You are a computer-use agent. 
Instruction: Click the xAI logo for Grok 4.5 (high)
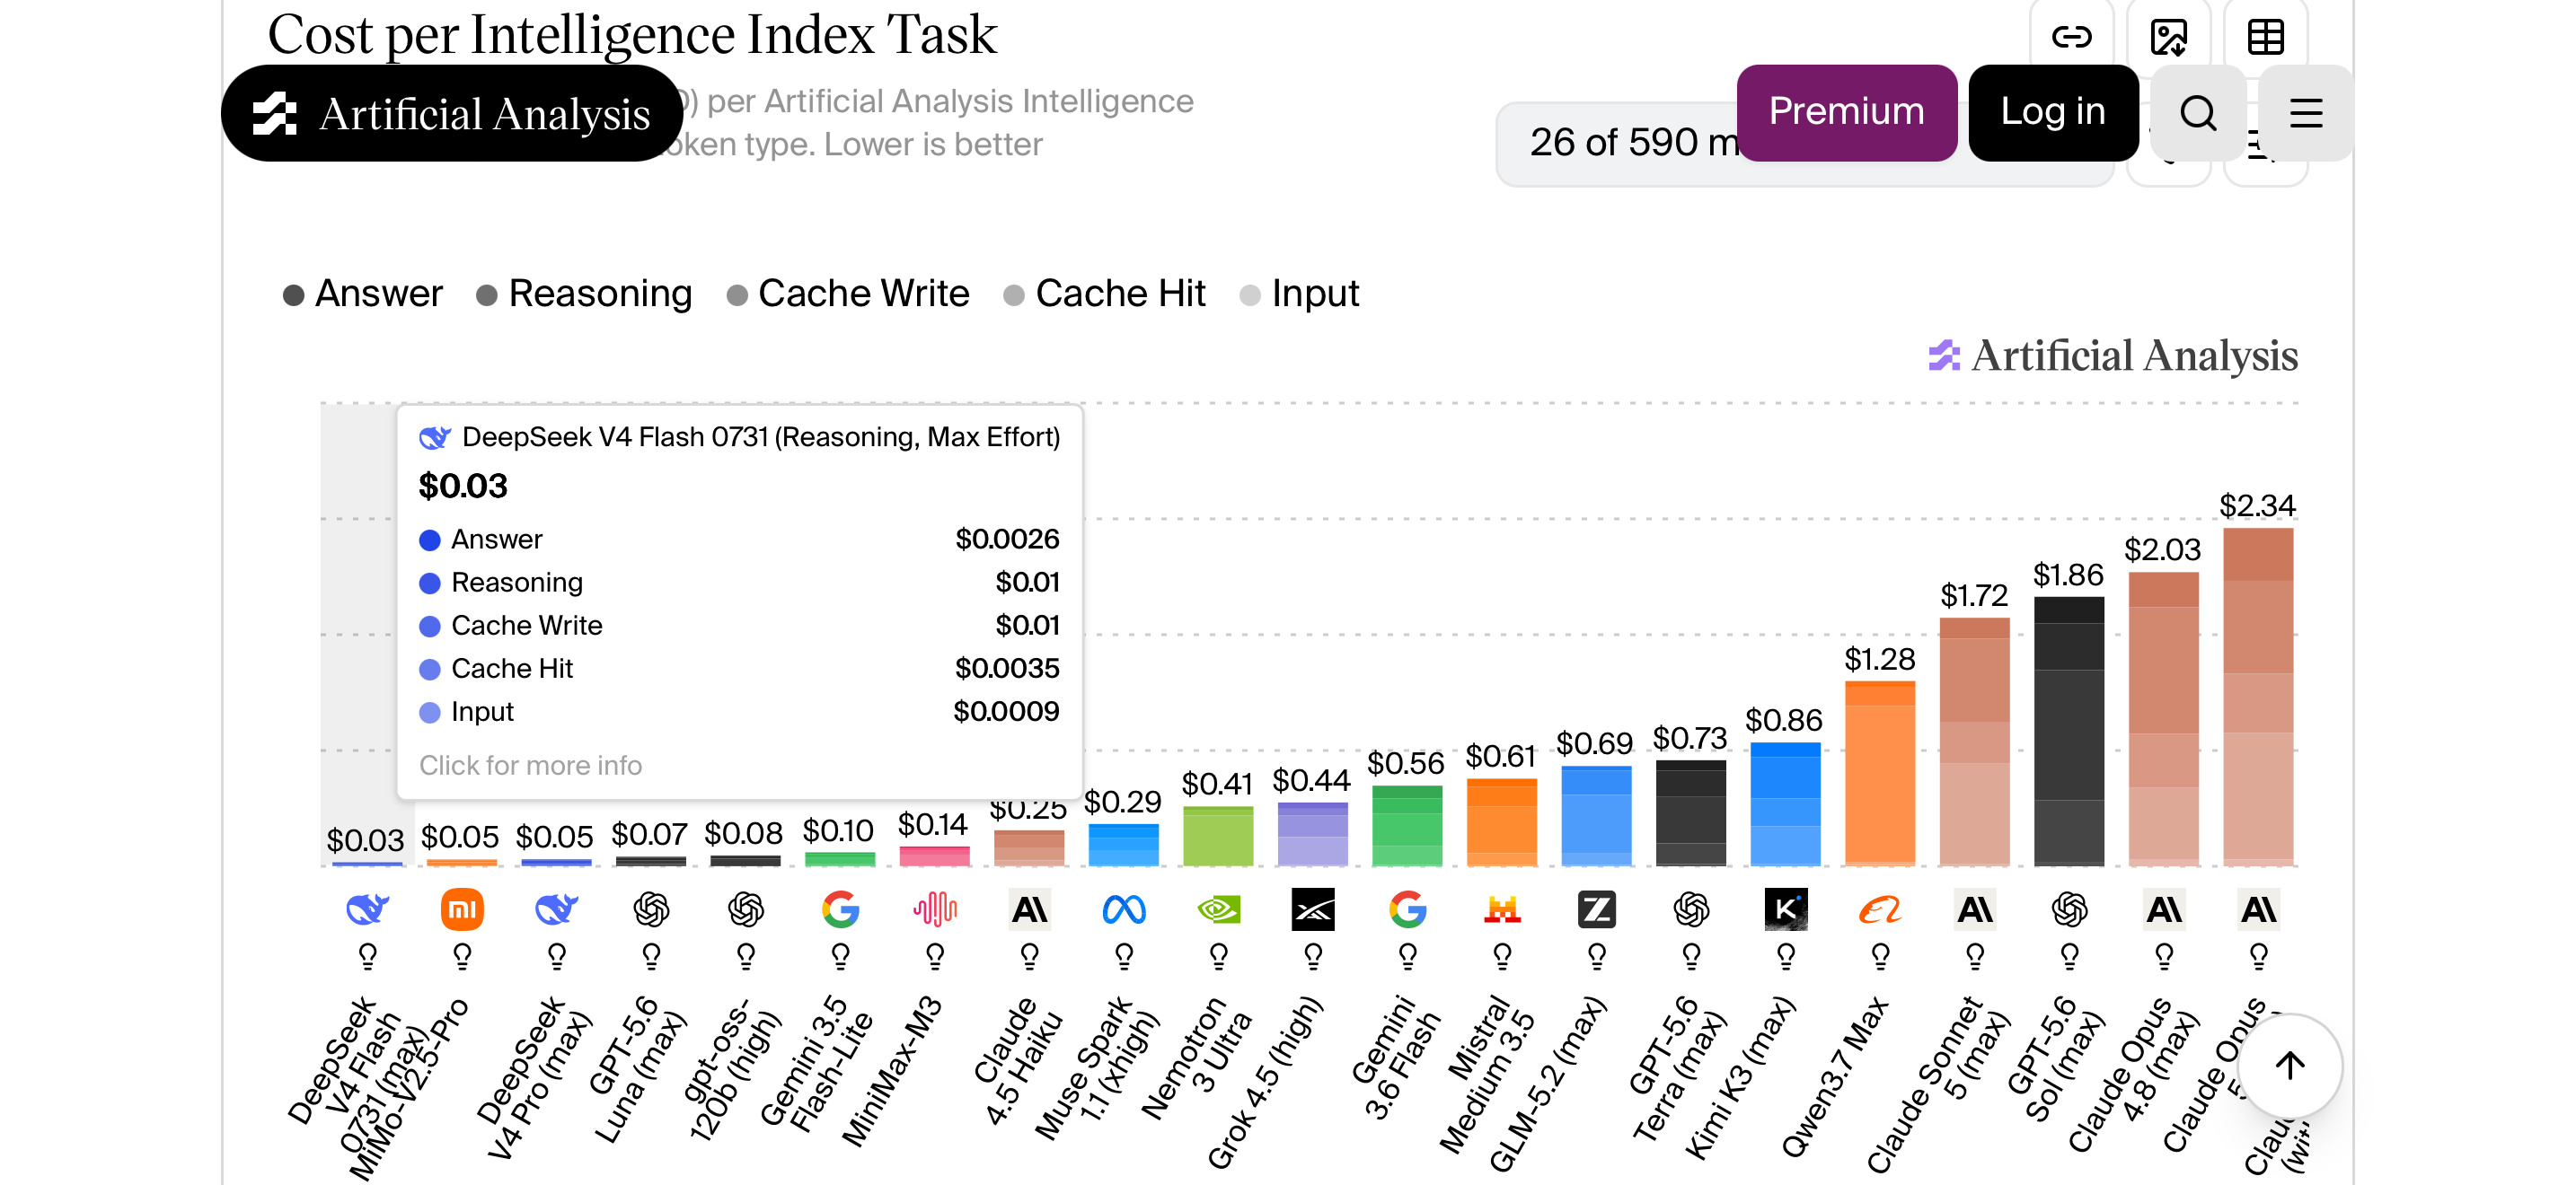[x=1313, y=909]
